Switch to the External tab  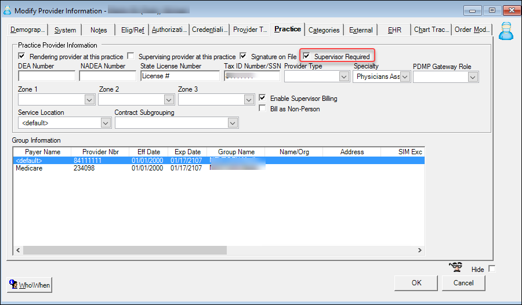[x=361, y=30]
